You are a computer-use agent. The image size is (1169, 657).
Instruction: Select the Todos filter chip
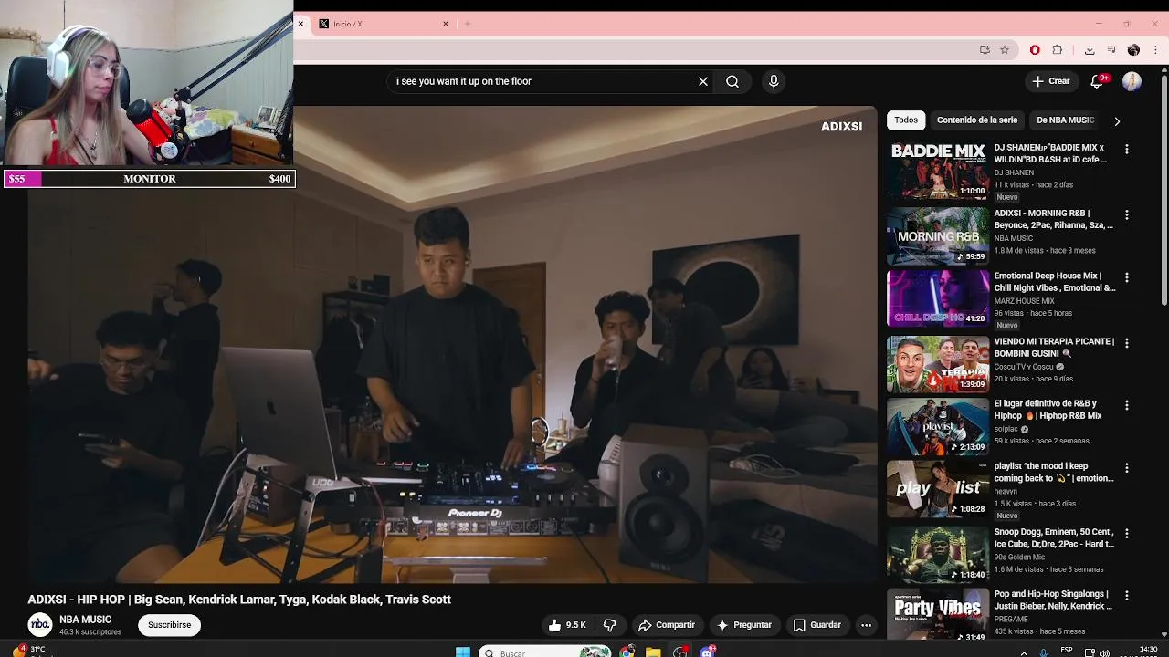(906, 120)
